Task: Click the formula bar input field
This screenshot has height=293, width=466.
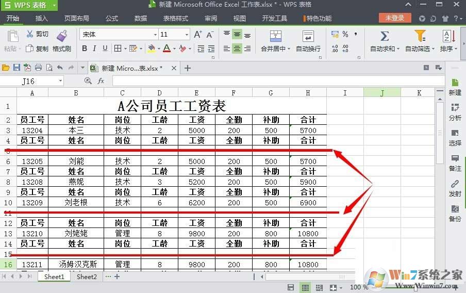Action: pyautogui.click(x=278, y=80)
